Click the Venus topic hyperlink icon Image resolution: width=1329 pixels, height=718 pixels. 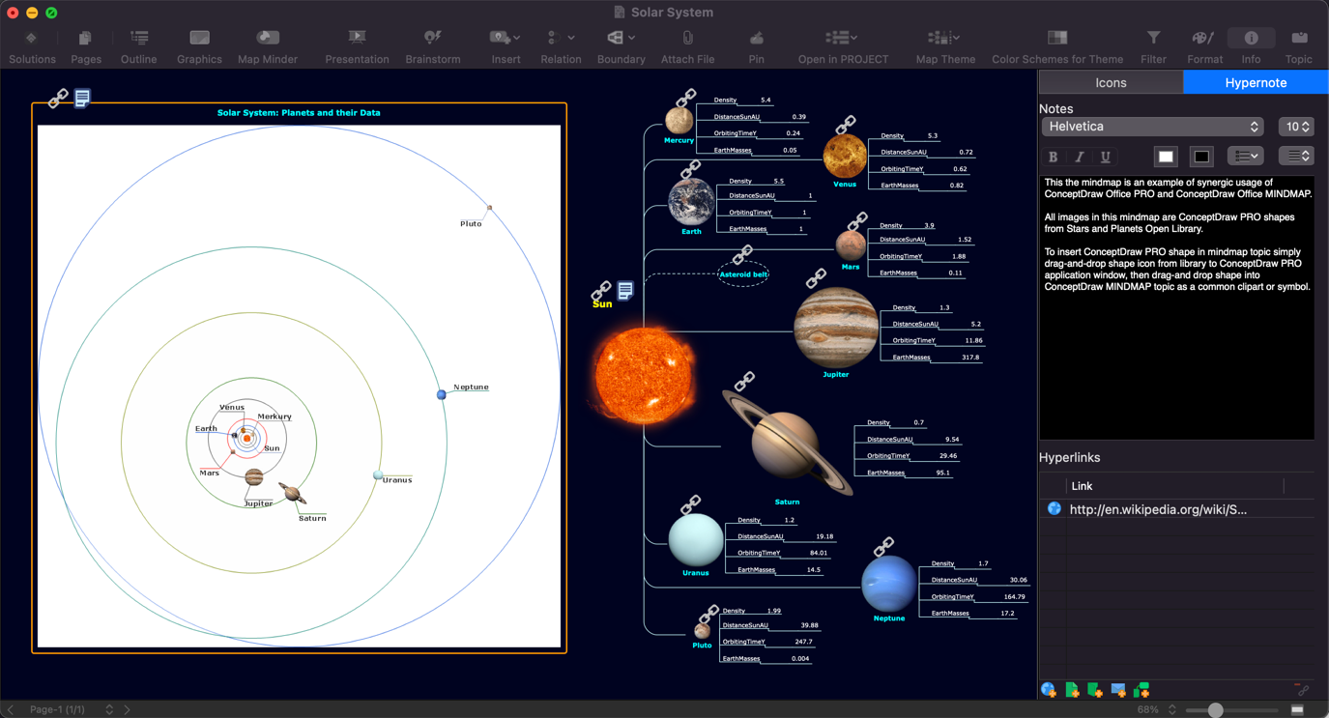coord(846,125)
